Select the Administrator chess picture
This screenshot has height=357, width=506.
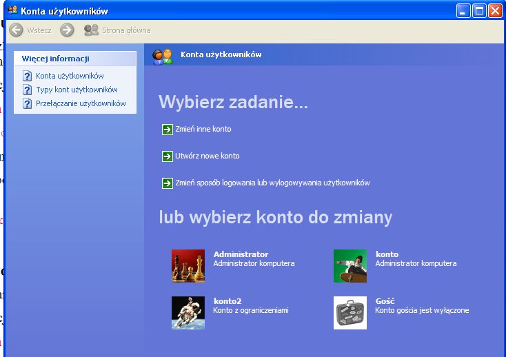coord(188,266)
